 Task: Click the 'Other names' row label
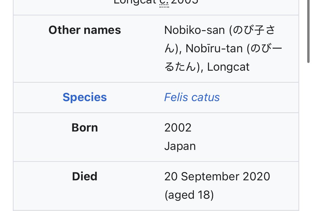[85, 30]
